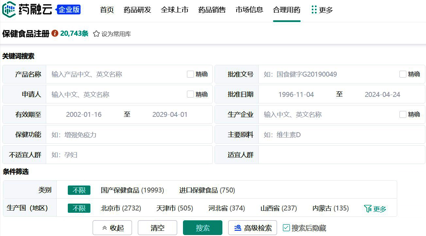Click the 清空 button
This screenshot has width=426, height=236.
pyautogui.click(x=157, y=228)
